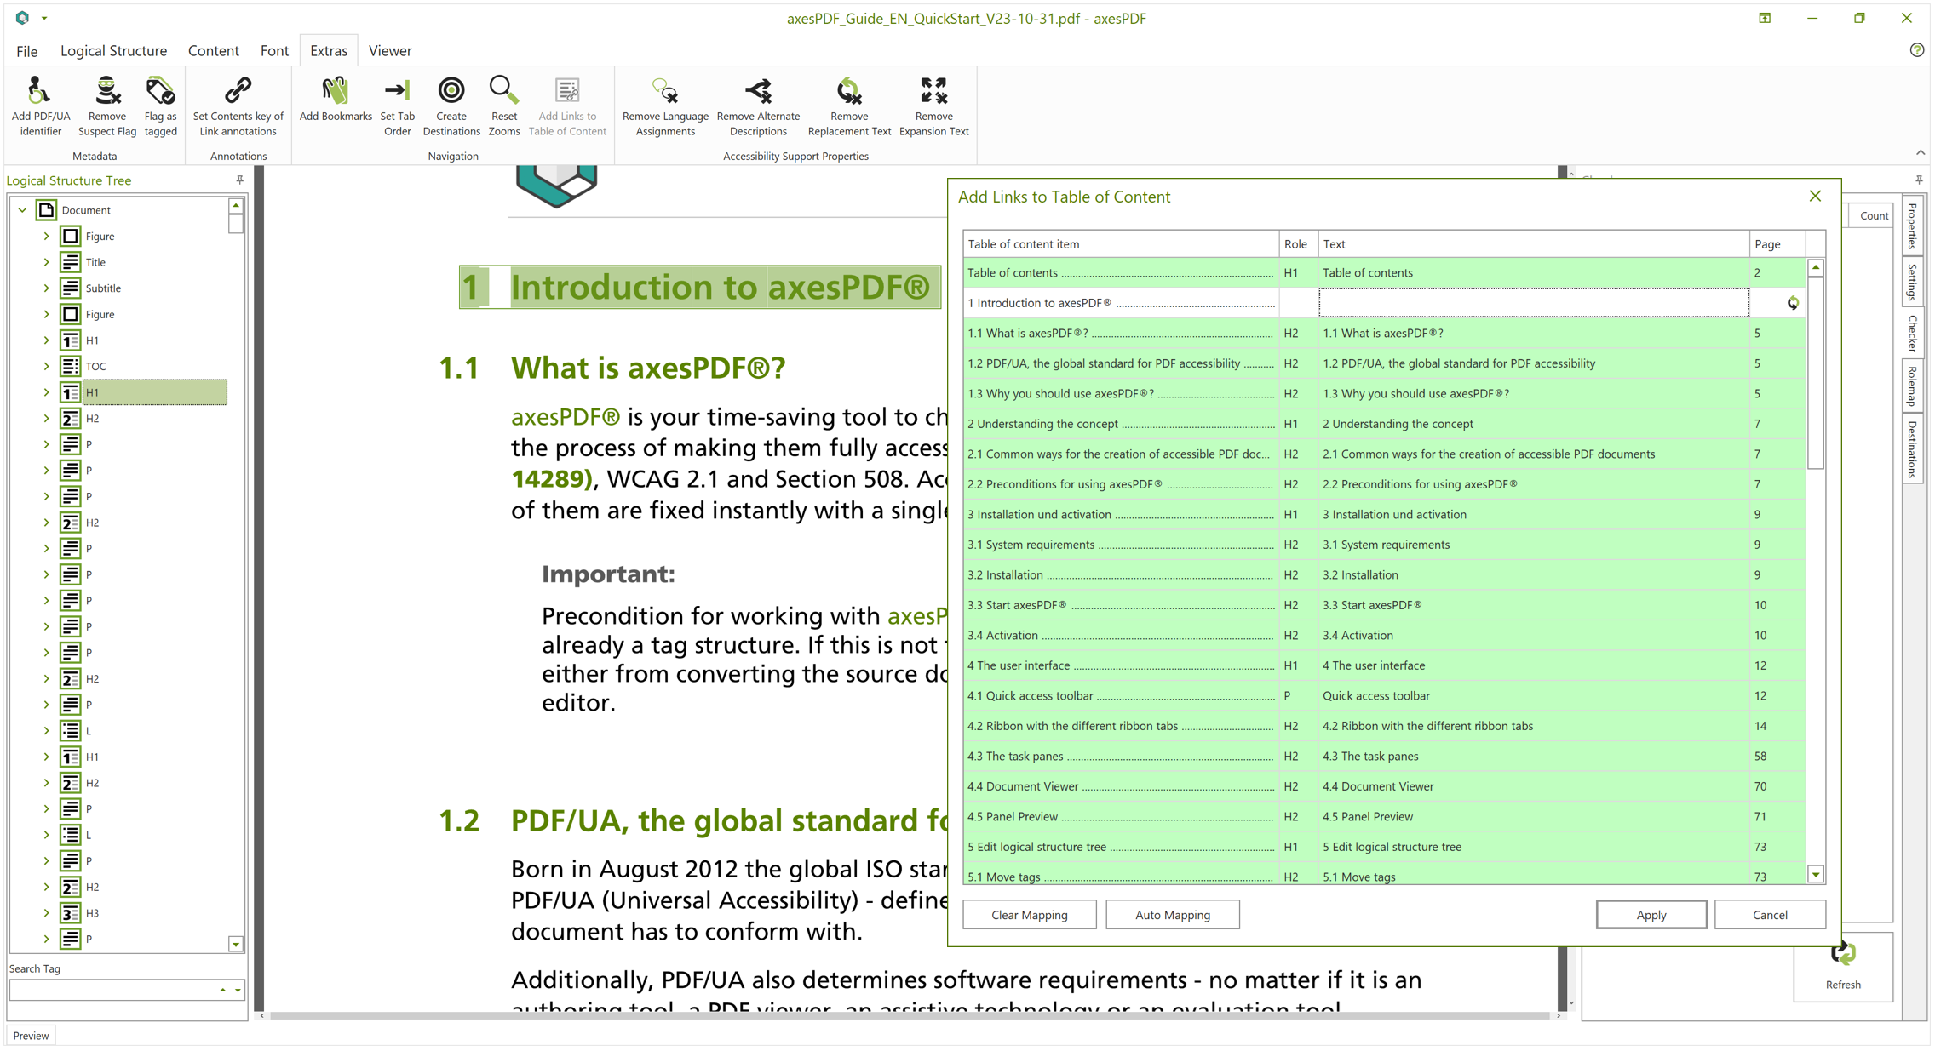Run Set Contents key of Link annotations
Image resolution: width=1935 pixels, height=1051 pixels.
238,106
